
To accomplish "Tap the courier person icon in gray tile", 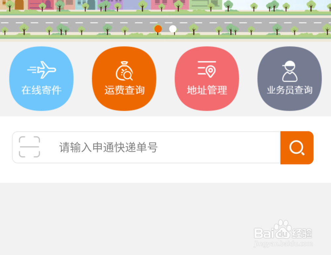I will point(290,71).
